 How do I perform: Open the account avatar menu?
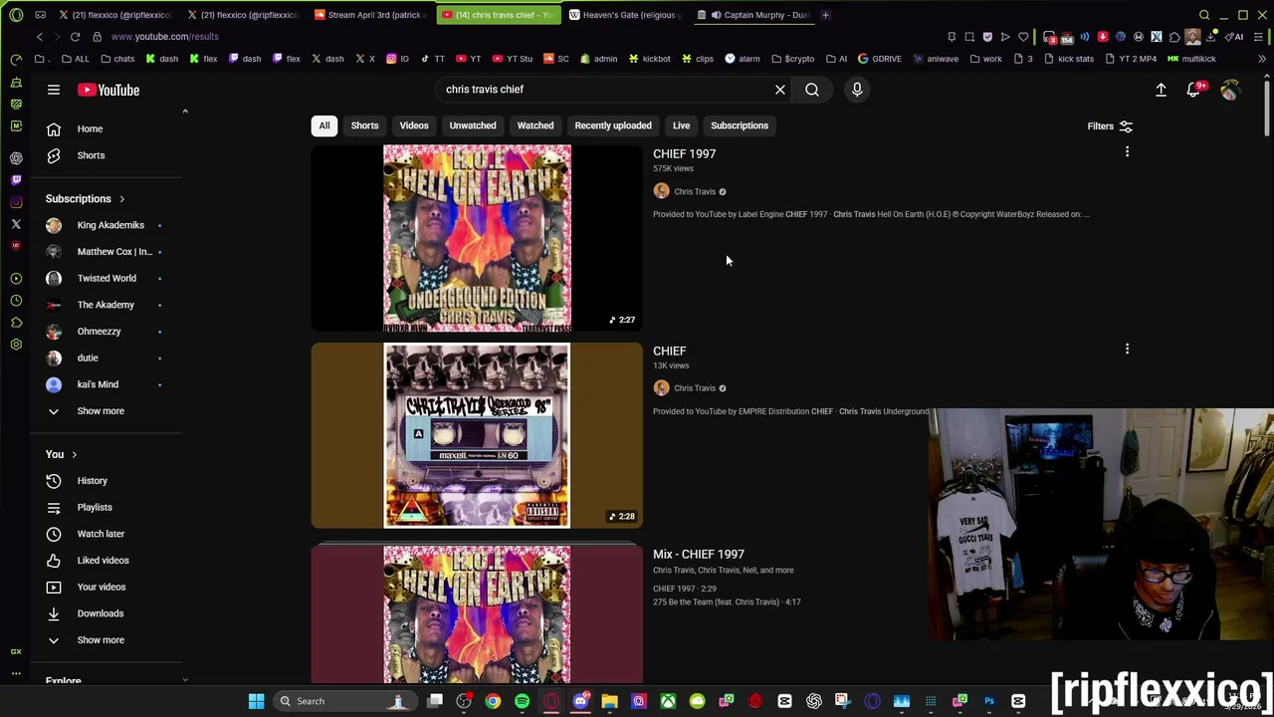click(x=1230, y=90)
